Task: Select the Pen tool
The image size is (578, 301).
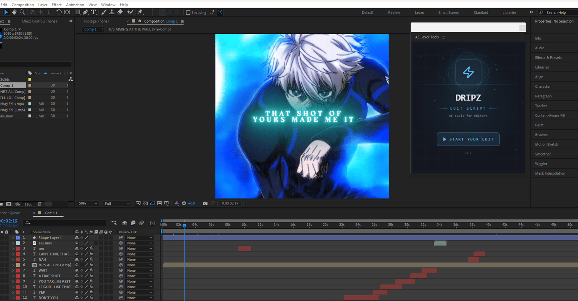Action: 85,12
